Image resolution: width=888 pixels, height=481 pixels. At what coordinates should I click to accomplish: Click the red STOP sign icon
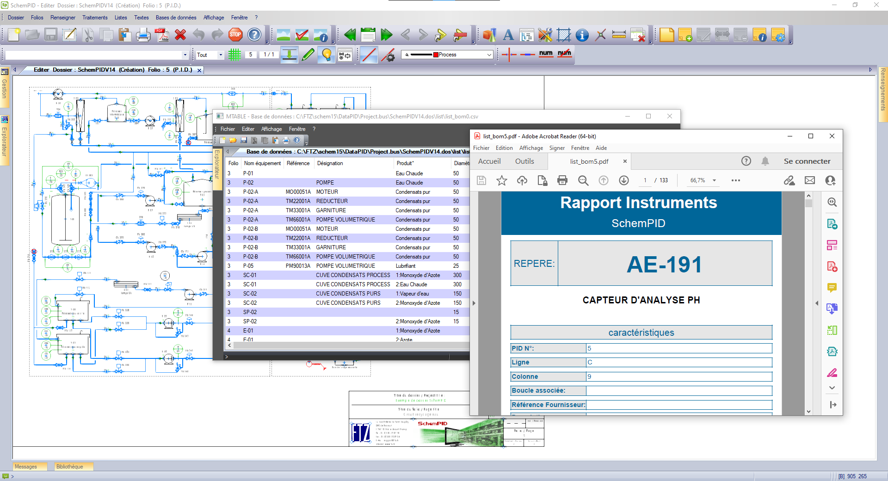[x=235, y=35]
